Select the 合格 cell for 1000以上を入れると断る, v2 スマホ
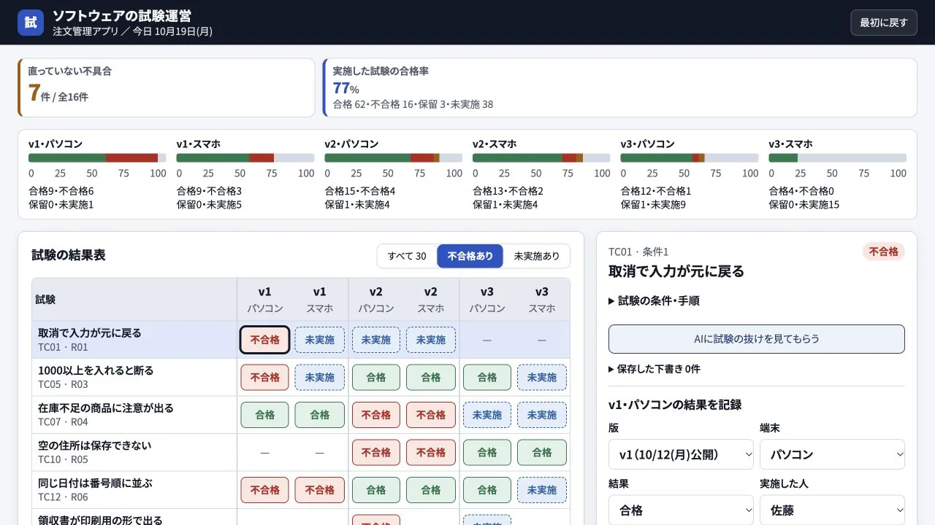 [x=431, y=378]
